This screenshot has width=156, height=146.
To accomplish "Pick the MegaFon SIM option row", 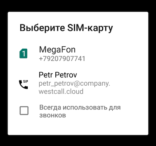I will pos(78,53).
